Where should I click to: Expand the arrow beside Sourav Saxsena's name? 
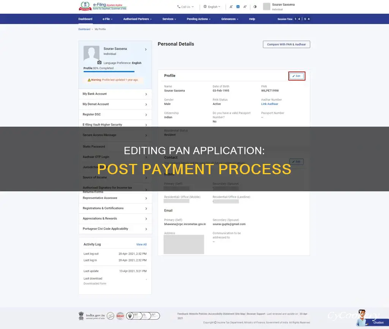click(146, 49)
